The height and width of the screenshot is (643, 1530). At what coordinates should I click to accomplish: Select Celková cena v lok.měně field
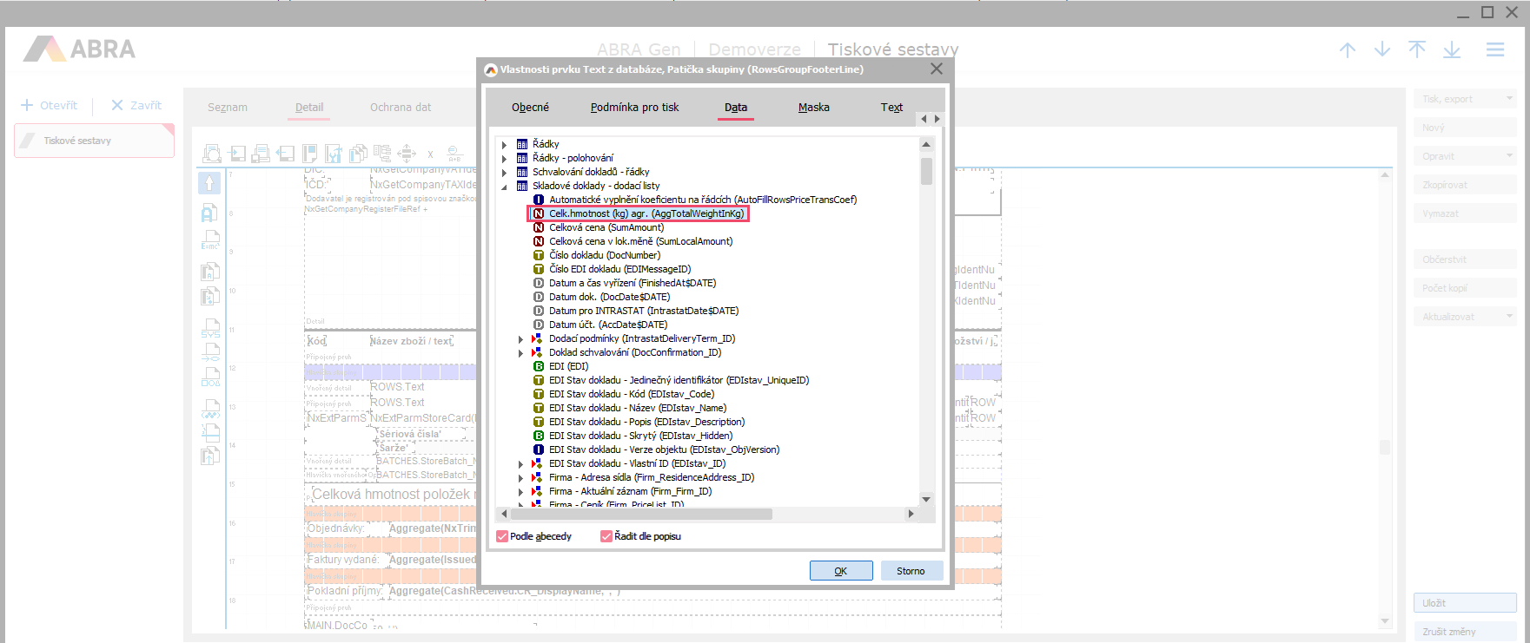click(641, 241)
